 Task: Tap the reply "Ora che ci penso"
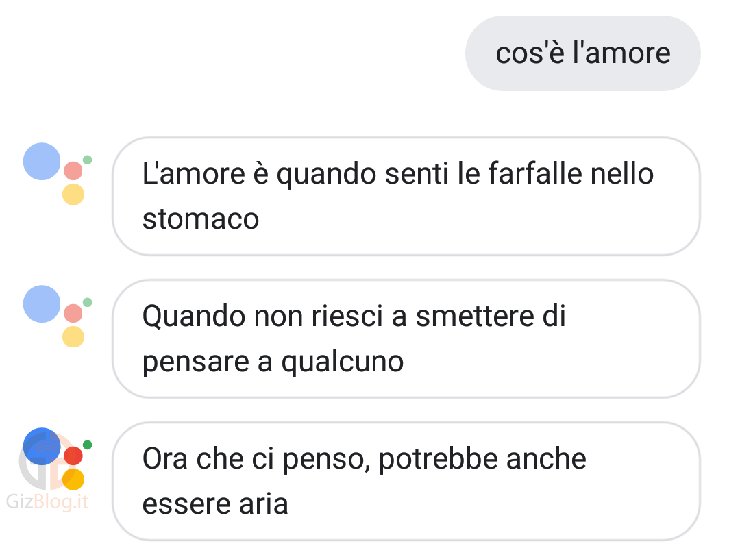406,481
